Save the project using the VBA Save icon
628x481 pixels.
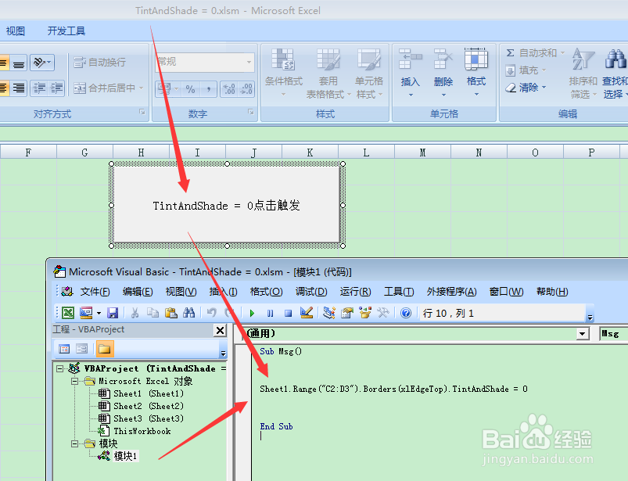pos(113,312)
